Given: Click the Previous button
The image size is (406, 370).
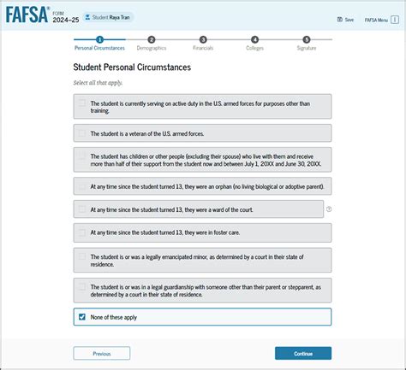Looking at the screenshot, I should (102, 353).
